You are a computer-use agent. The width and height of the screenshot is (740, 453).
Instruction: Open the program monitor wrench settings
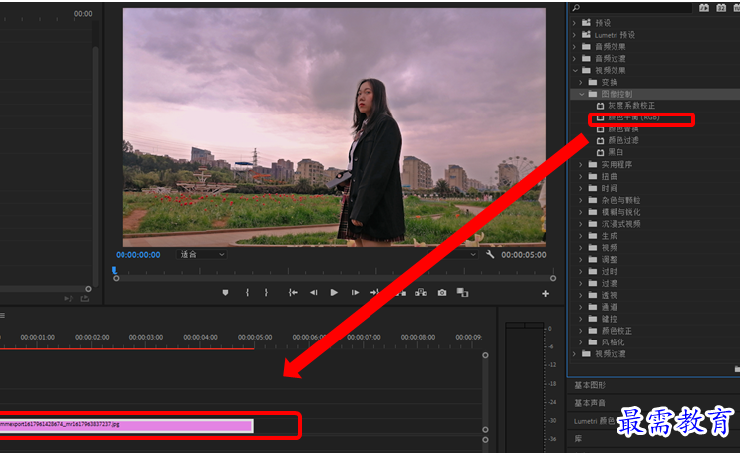[490, 254]
